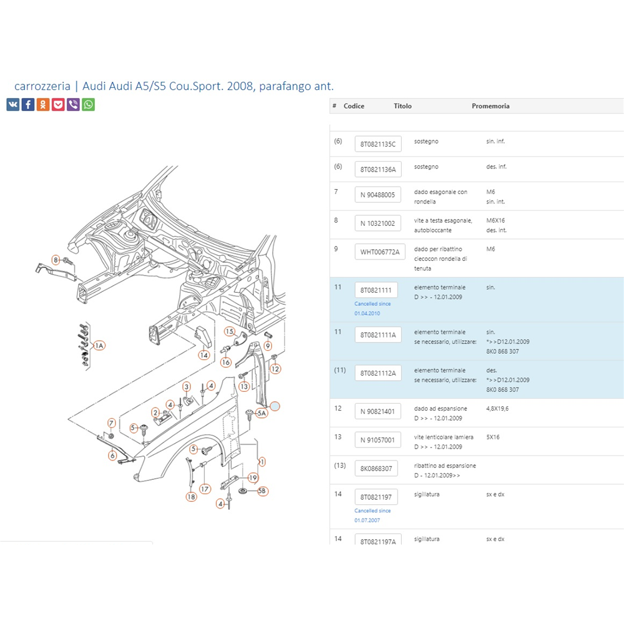
Task: Share page on VK social icon
Action: point(12,105)
